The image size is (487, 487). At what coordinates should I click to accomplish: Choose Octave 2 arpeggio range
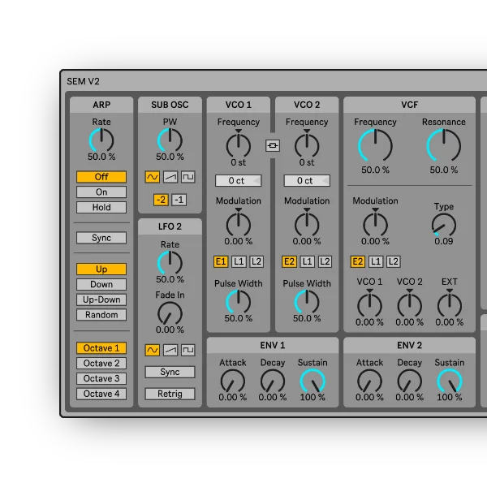coord(101,363)
